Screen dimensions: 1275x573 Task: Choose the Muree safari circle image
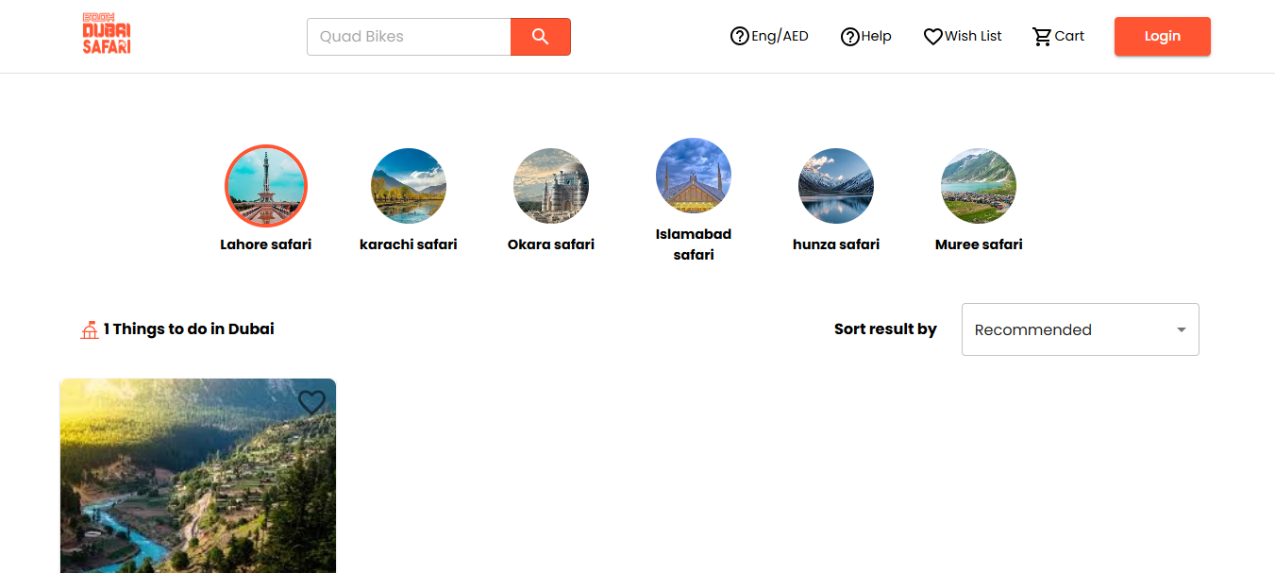(x=979, y=186)
